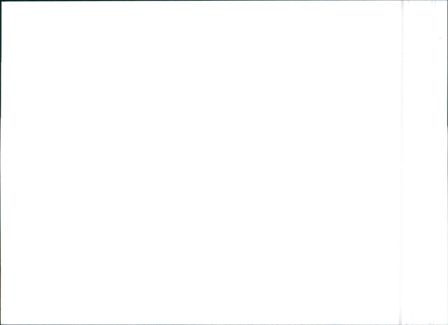Click the dark left page edge
The height and width of the screenshot is (325, 448).
click(x=0, y=162)
